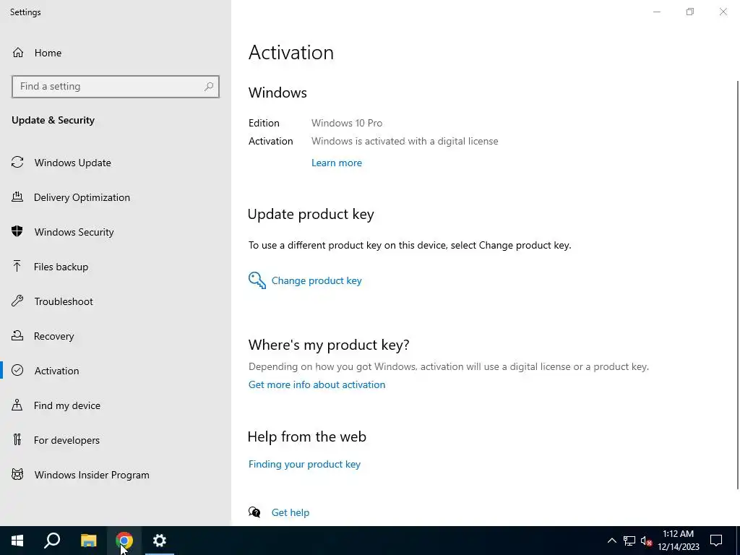Click the Windows Update sync icon
740x555 pixels.
[17, 163]
